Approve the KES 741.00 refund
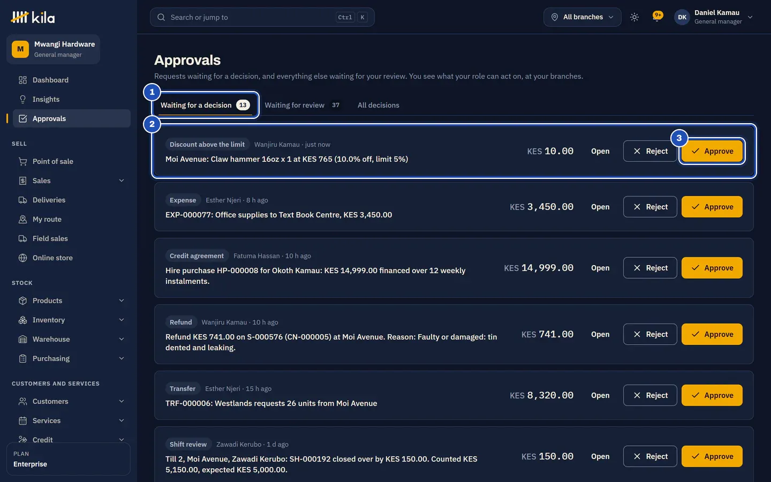 tap(712, 334)
